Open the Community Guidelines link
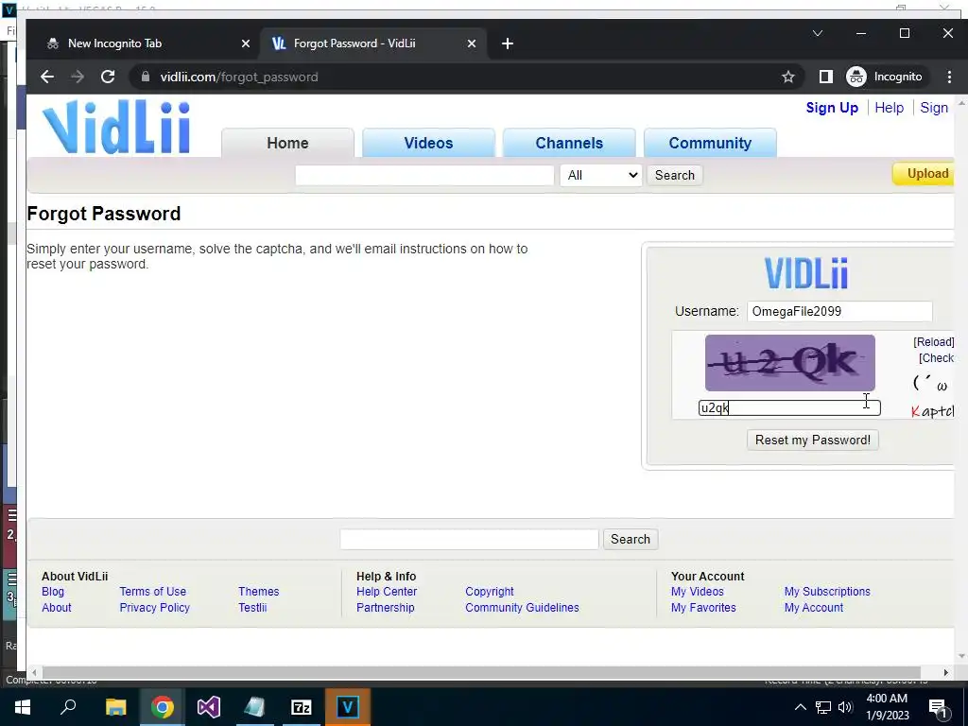968x726 pixels. 522,608
